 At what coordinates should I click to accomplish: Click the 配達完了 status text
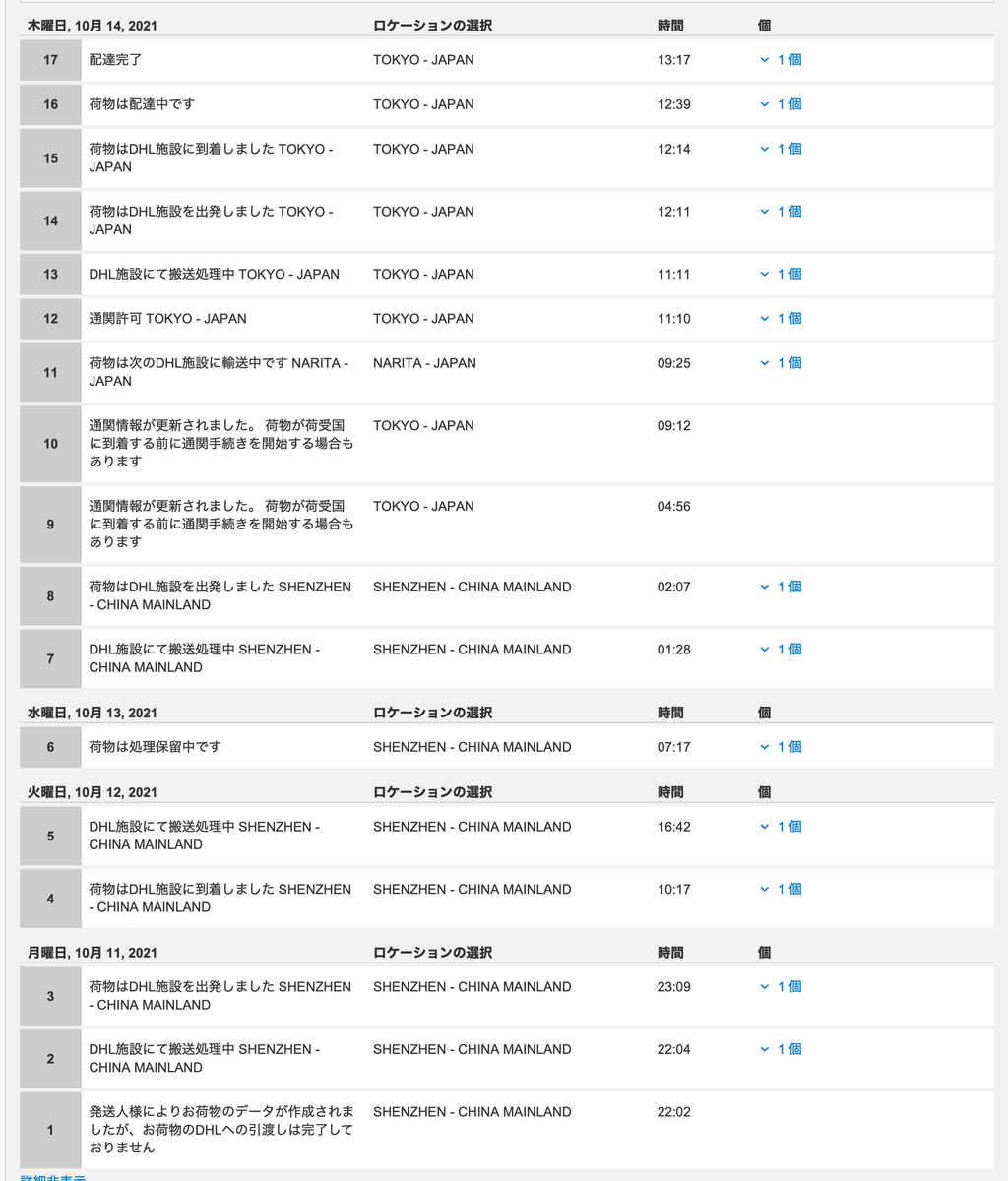tap(115, 60)
